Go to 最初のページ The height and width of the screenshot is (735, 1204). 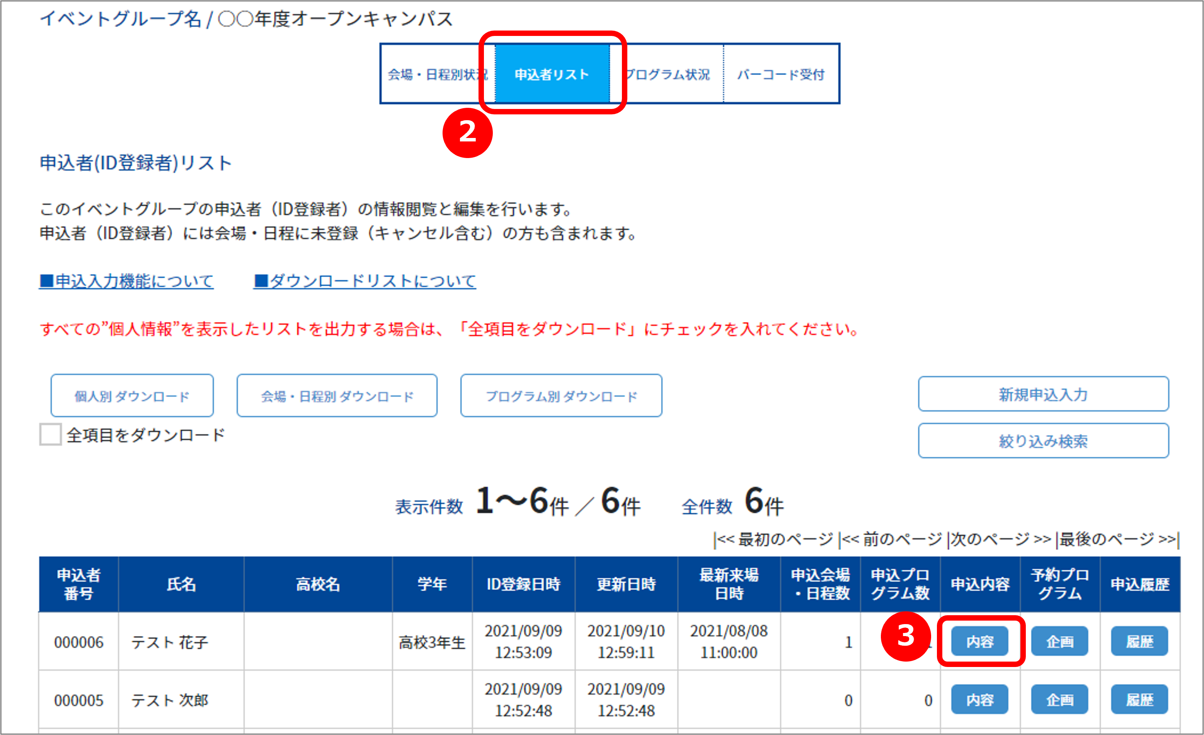click(775, 539)
